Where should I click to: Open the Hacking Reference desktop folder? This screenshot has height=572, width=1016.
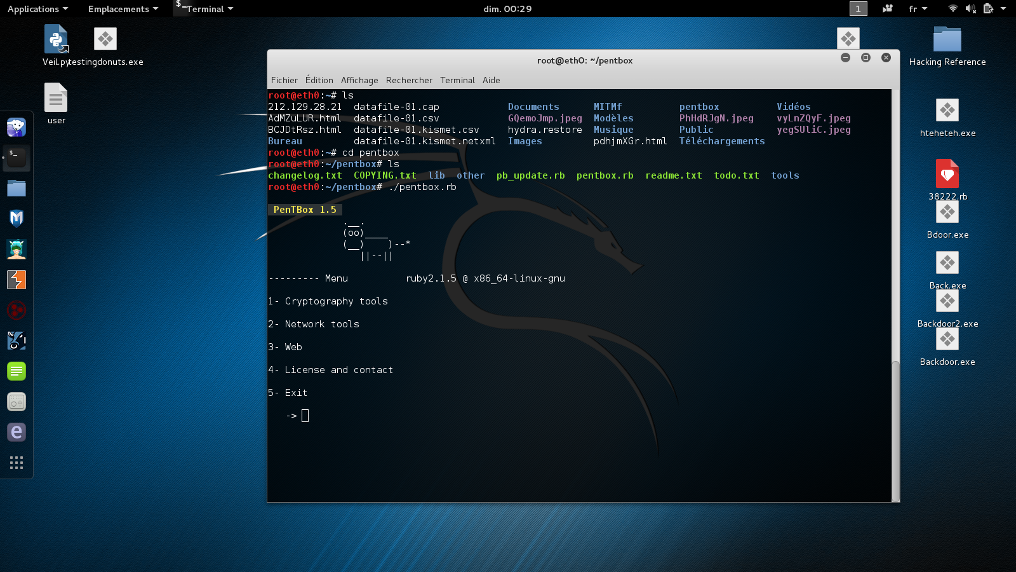(x=947, y=40)
